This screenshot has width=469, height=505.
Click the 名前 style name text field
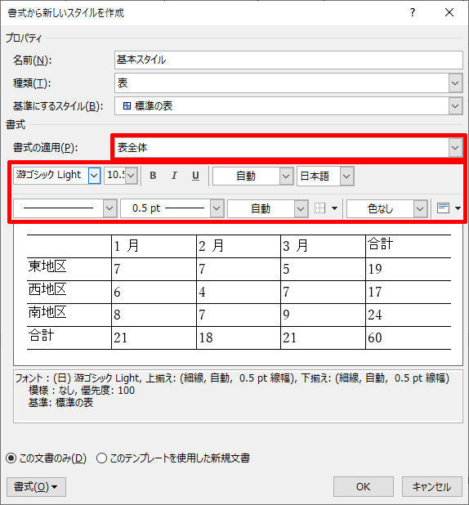[288, 60]
